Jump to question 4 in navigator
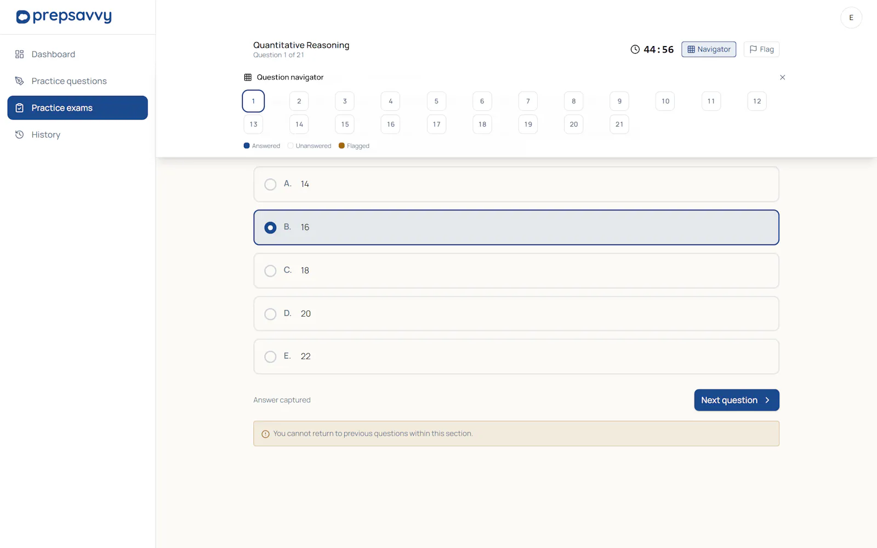This screenshot has width=877, height=548. (x=390, y=101)
